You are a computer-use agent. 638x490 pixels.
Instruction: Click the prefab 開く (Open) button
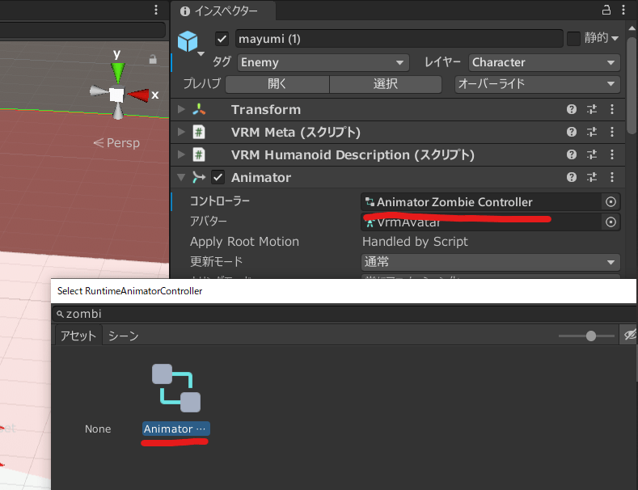click(277, 84)
